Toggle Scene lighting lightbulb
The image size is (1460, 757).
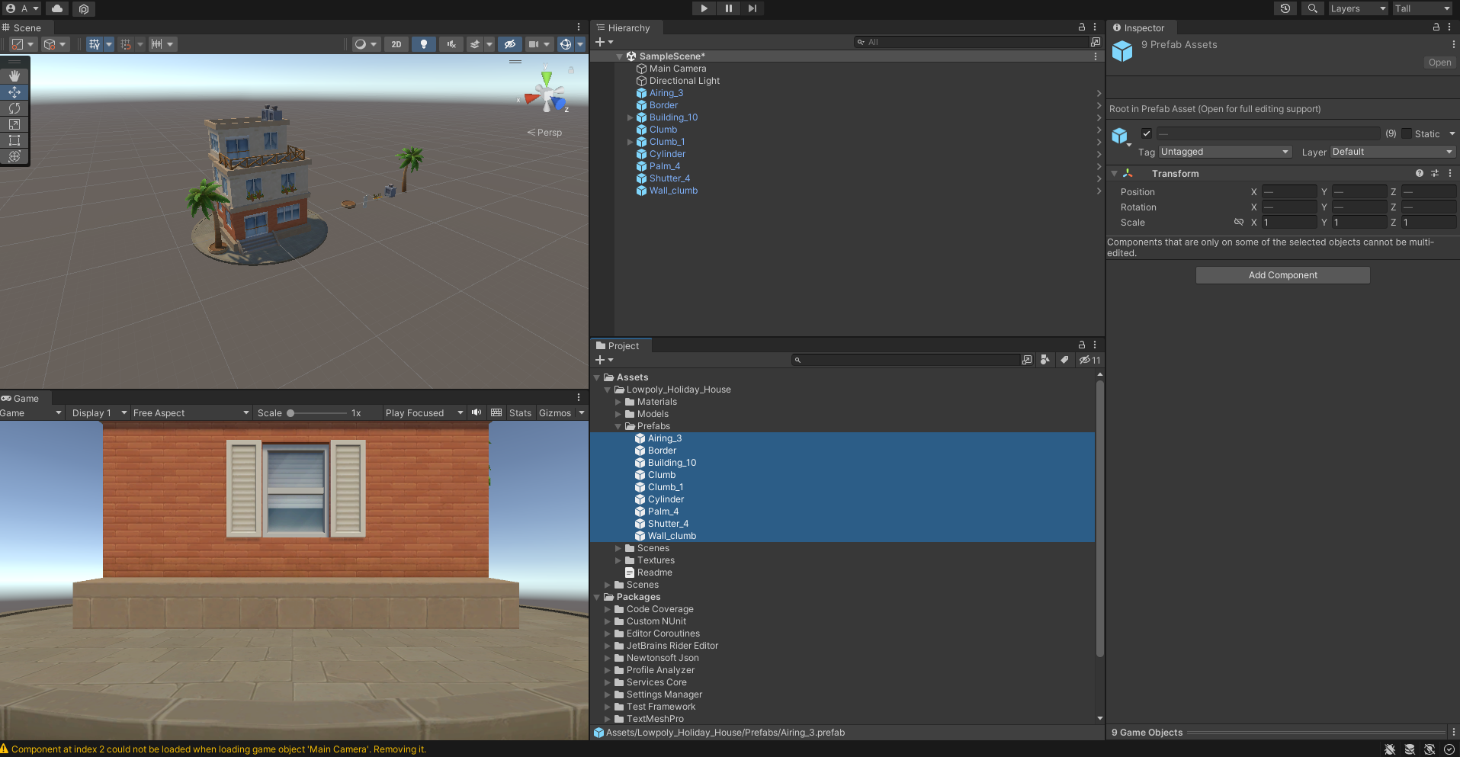[x=424, y=44]
